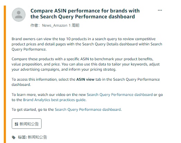Click the tag icon beside 标签
Viewport: 181px width, 143px height.
click(x=13, y=137)
